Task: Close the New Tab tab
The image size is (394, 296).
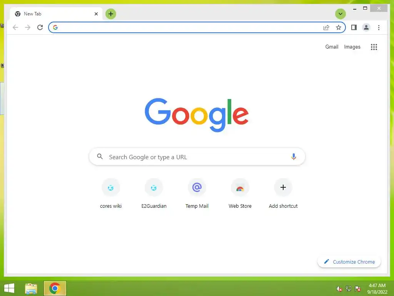Action: tap(96, 14)
